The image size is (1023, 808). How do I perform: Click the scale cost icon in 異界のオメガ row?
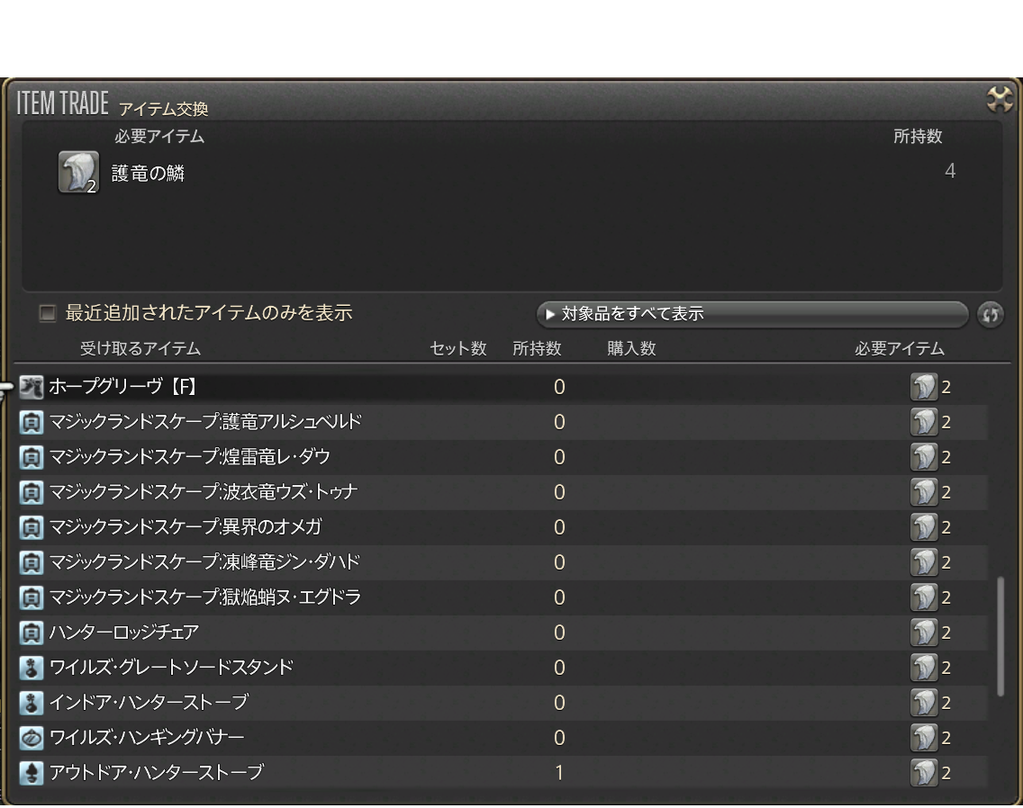point(923,527)
